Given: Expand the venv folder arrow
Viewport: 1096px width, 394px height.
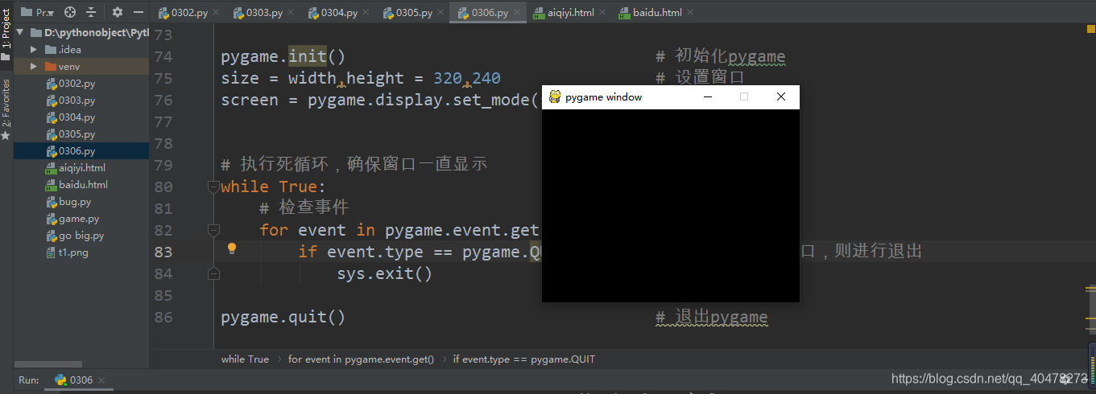Looking at the screenshot, I should pos(34,67).
